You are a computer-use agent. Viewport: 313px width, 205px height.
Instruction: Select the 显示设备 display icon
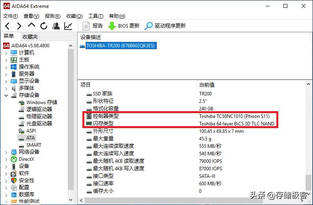pyautogui.click(x=14, y=81)
